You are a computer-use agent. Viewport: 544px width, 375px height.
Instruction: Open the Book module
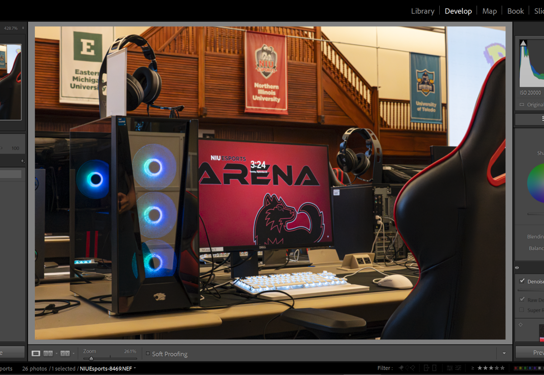click(515, 11)
